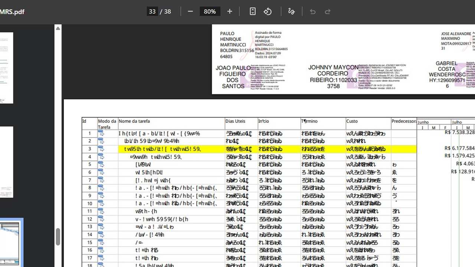Zoom out with the minus button
The width and height of the screenshot is (475, 267).
(x=190, y=11)
